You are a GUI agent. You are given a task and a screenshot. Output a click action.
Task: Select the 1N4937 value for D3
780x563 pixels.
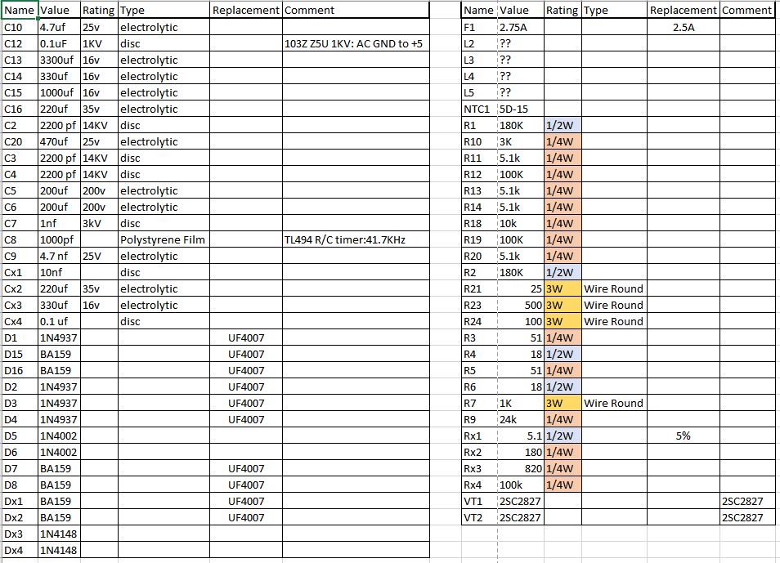pos(59,404)
